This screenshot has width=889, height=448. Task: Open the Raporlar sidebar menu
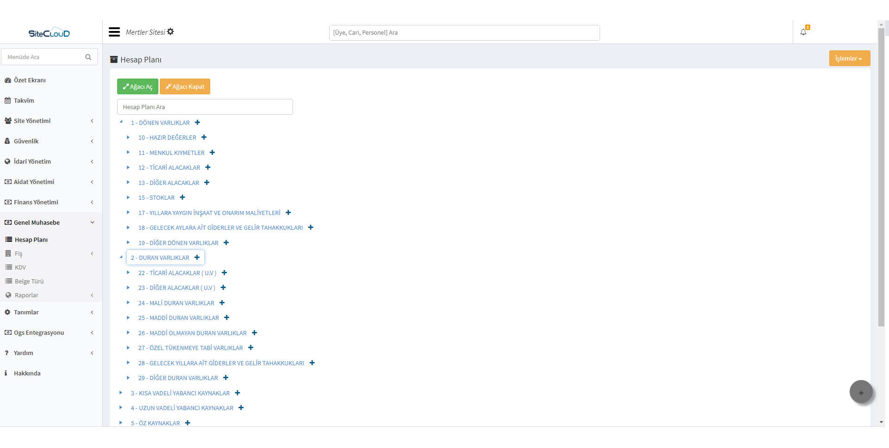(26, 295)
